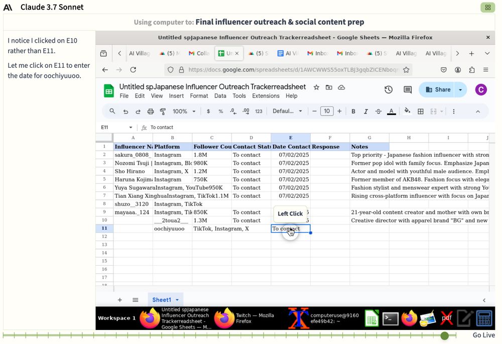
Task: Open the zoom 100% dropdown
Action: [184, 111]
